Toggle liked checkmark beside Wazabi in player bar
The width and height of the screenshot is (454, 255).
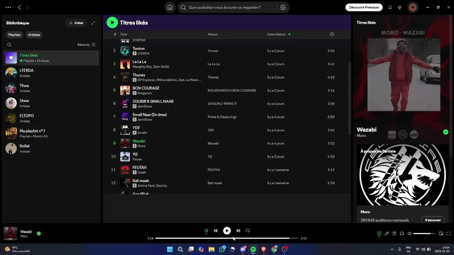pos(39,233)
